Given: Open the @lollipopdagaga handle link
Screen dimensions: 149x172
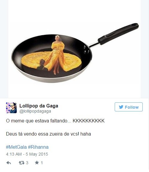Looking at the screenshot, I should click(35, 111).
